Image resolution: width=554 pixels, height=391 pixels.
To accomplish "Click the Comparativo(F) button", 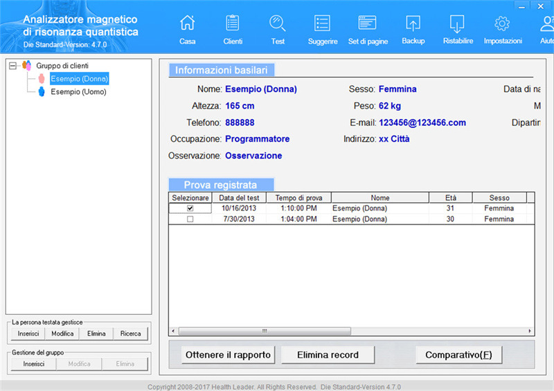I will coord(458,355).
